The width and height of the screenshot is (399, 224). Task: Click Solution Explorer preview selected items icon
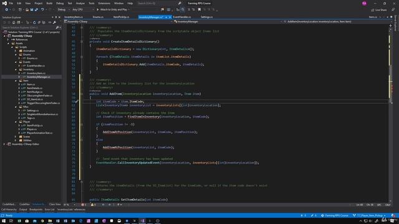[50, 22]
